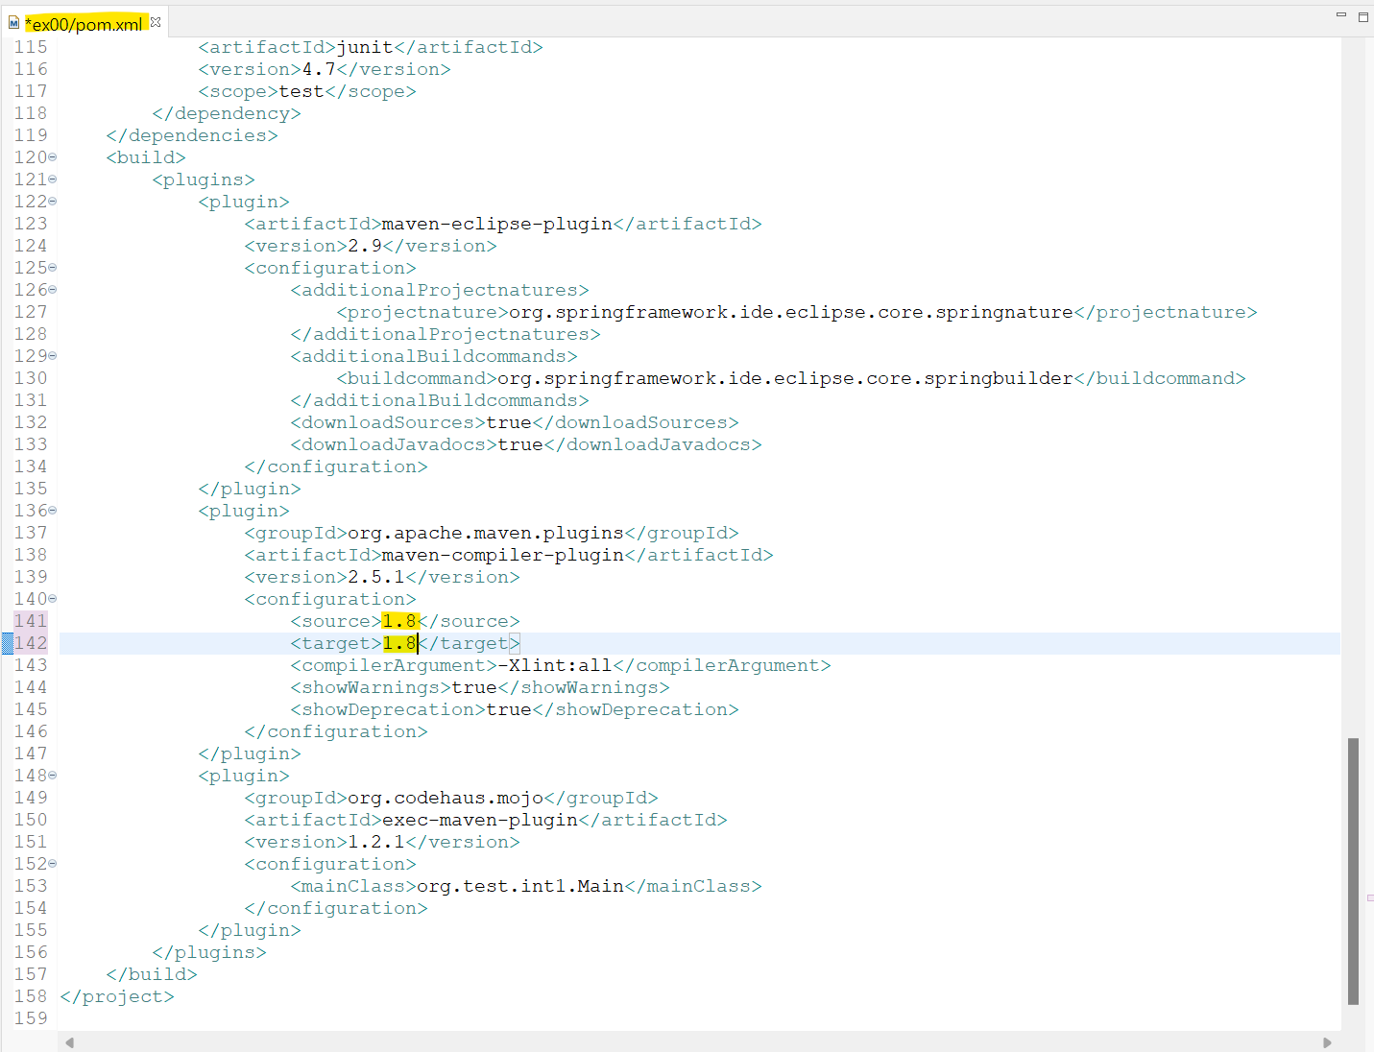Screen dimensions: 1374x1052
Task: Click the text 'junit' in artifactId
Action: tap(365, 47)
